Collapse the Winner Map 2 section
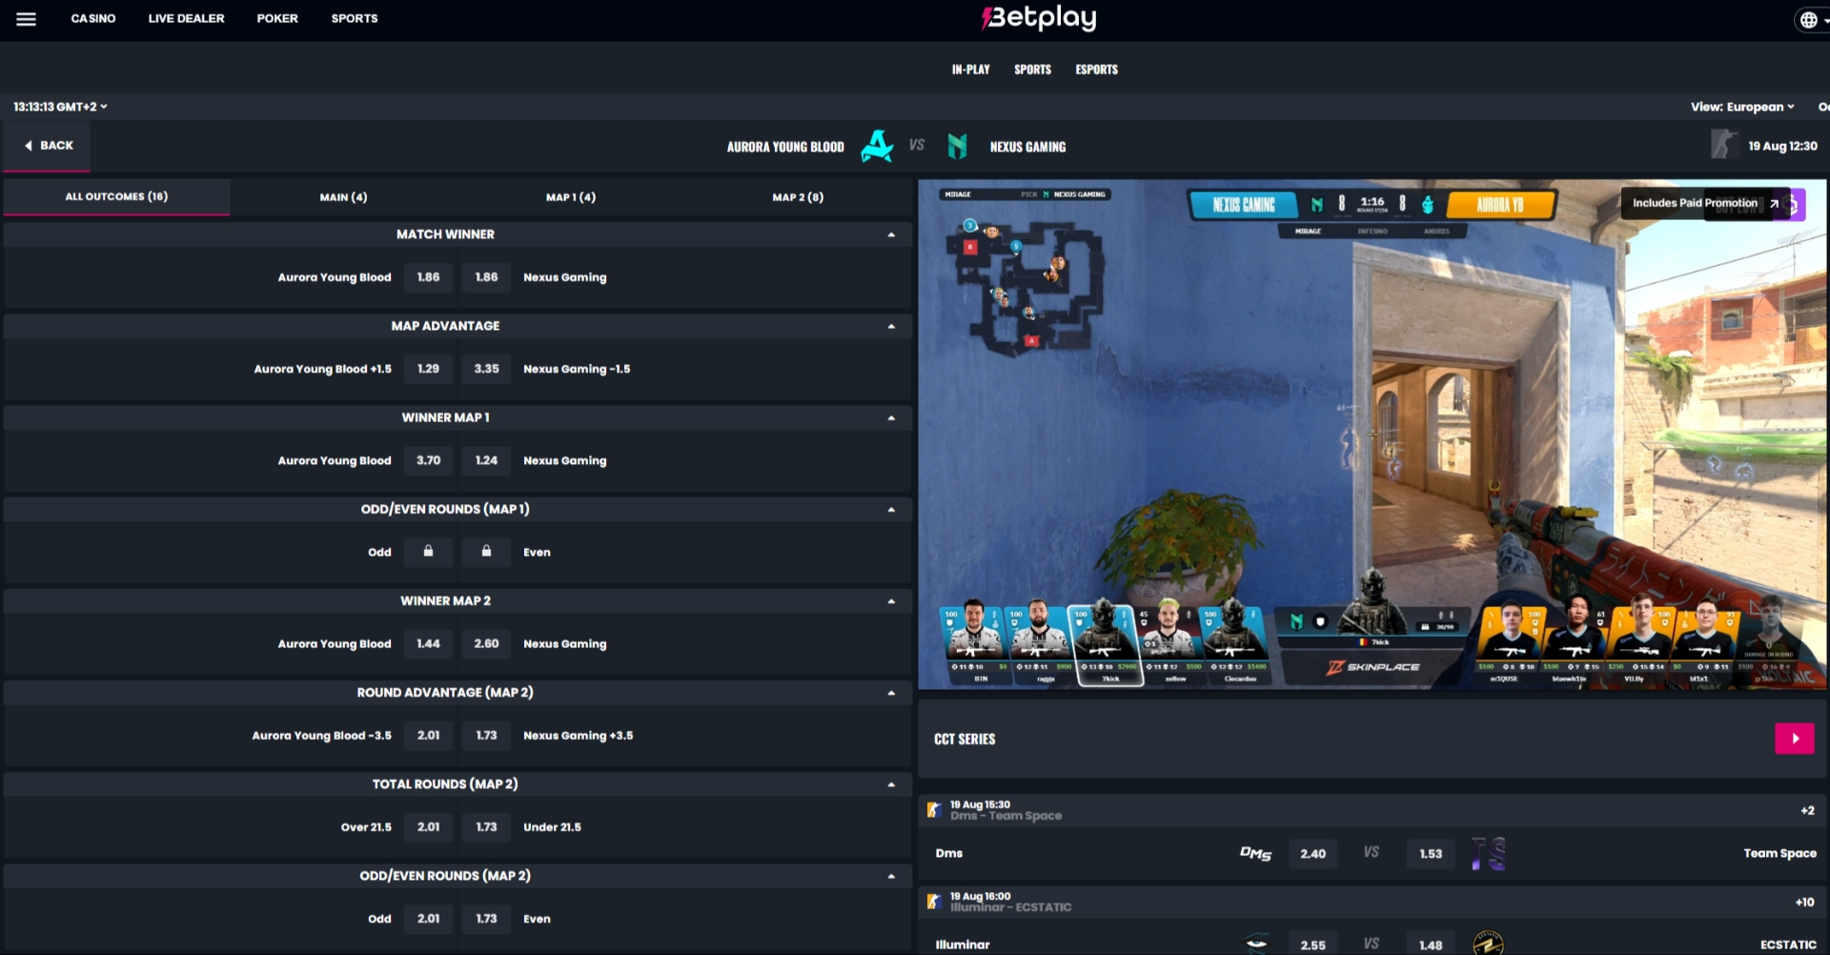1830x955 pixels. 891,601
